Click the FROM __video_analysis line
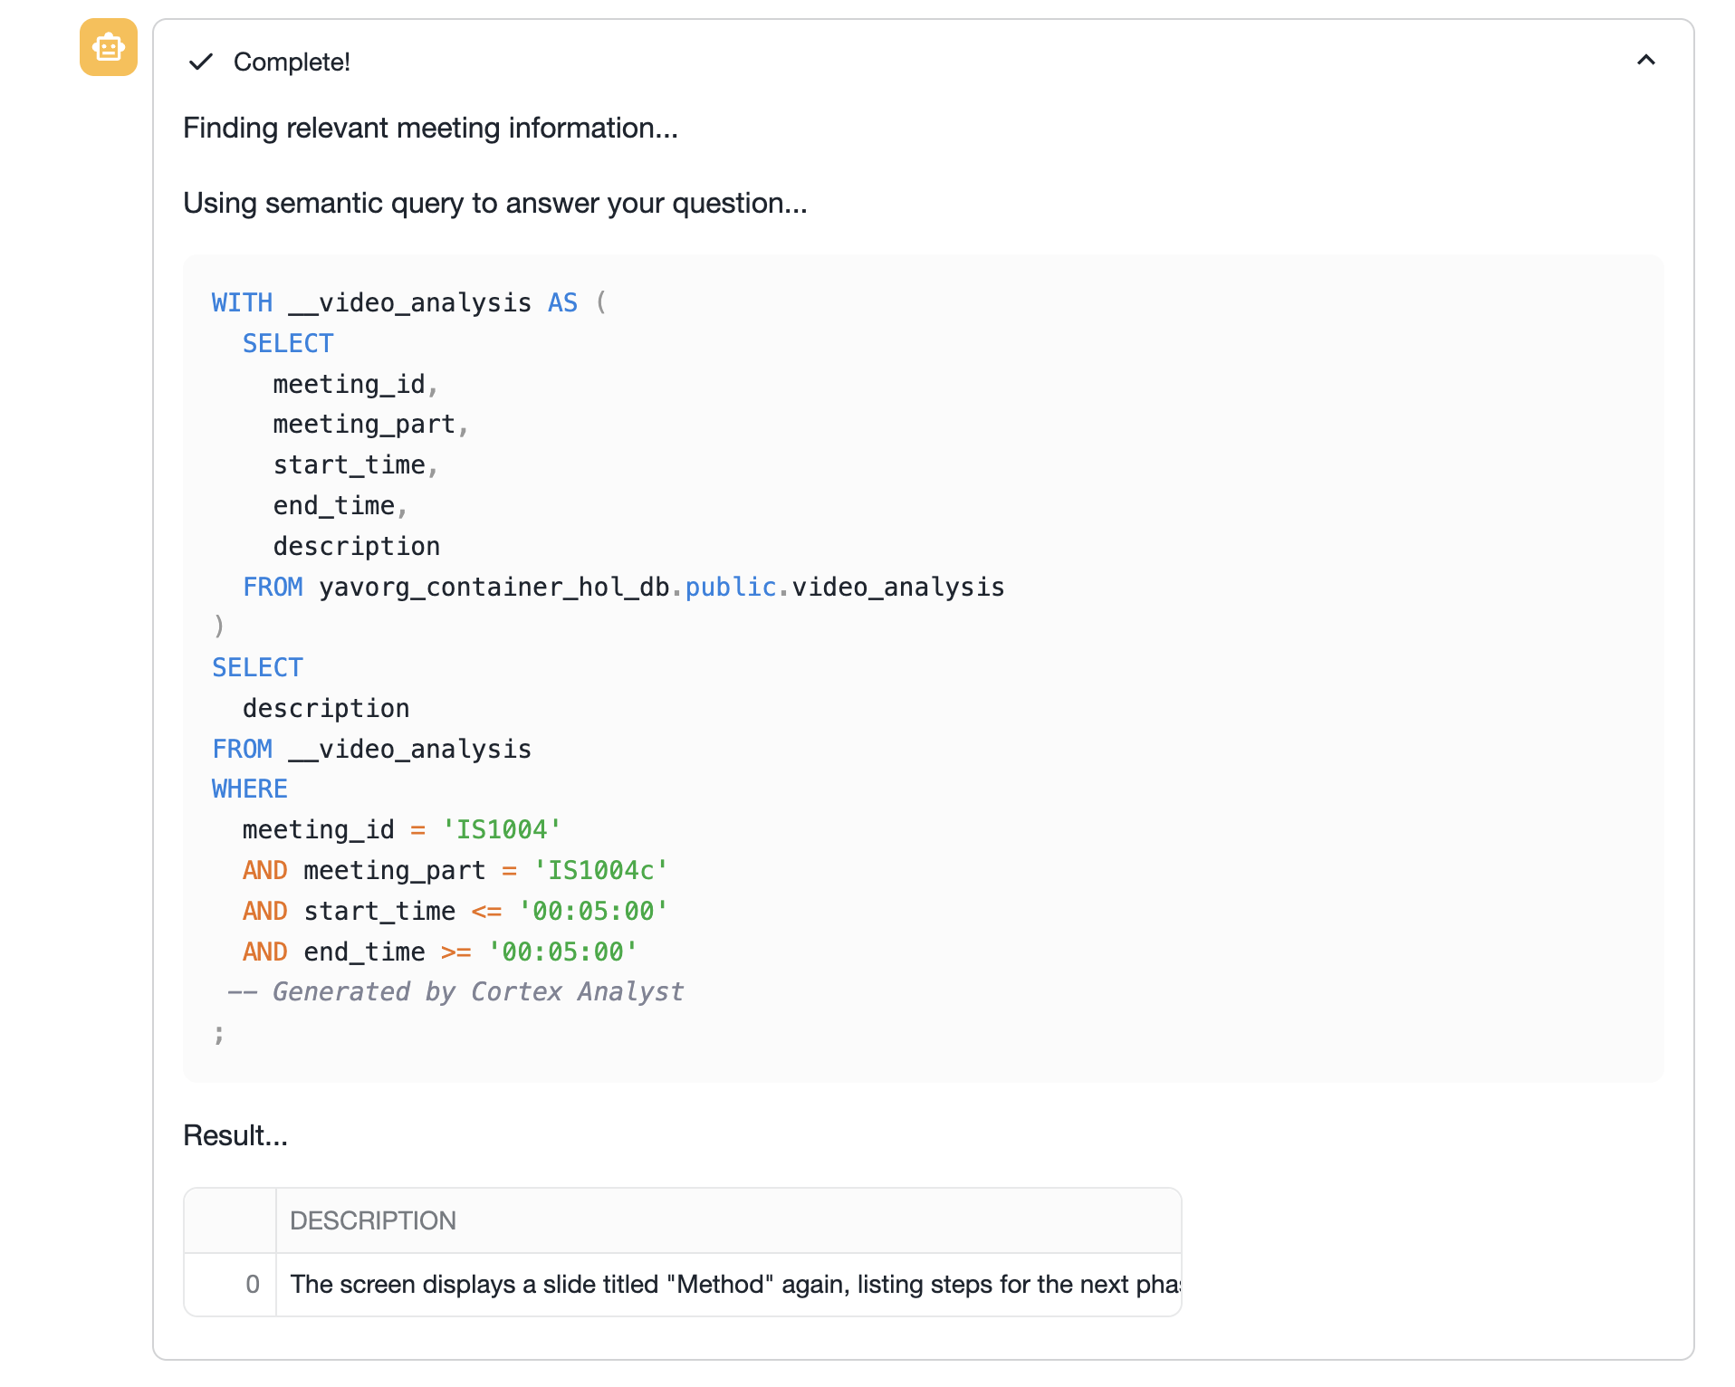This screenshot has width=1735, height=1387. (371, 748)
